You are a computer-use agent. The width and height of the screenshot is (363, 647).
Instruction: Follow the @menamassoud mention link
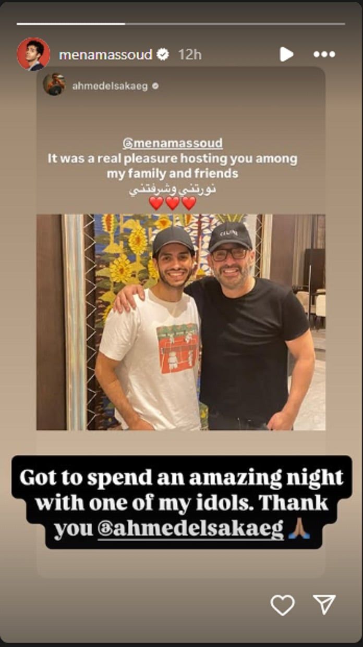click(x=172, y=143)
